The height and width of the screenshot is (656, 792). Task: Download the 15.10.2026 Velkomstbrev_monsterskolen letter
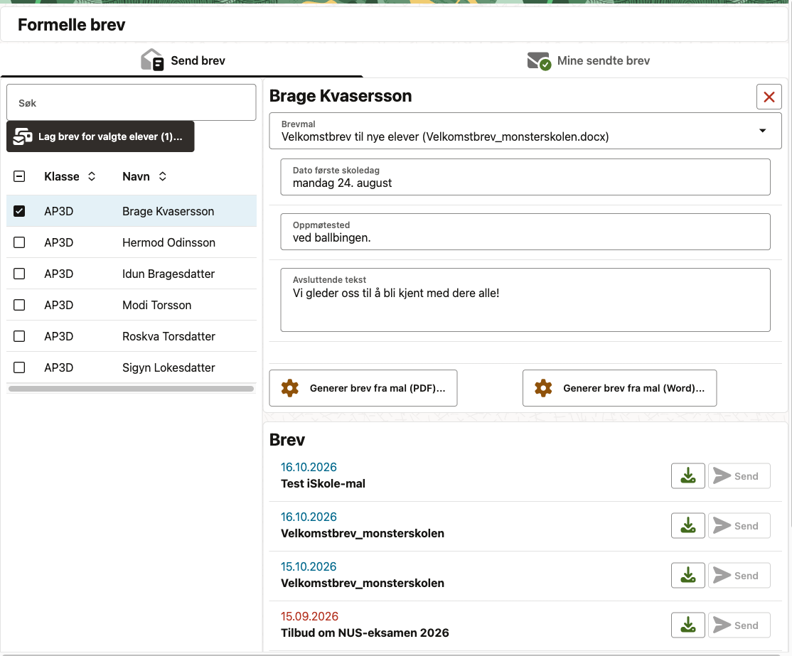coord(687,575)
